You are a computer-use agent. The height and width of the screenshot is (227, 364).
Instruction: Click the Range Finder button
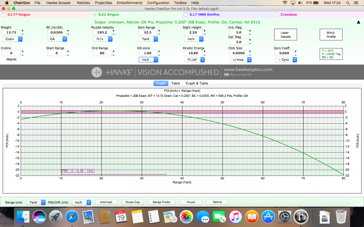[x=162, y=202]
